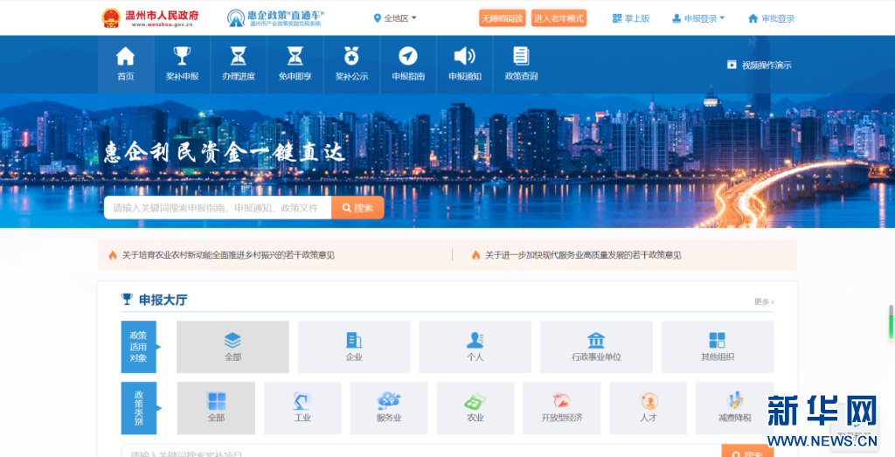
Task: Open 审批登录 link
Action: (x=771, y=18)
